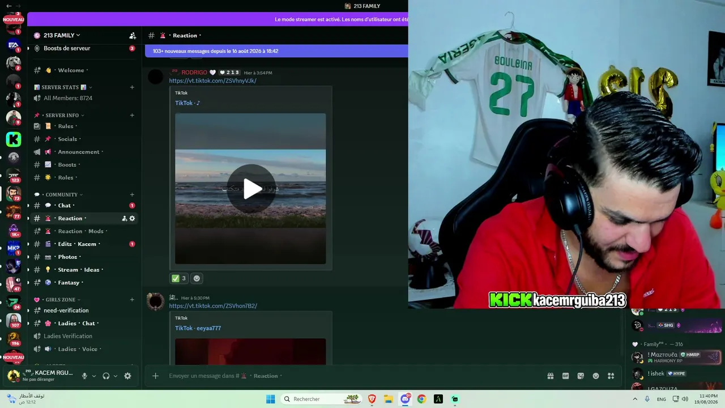
Task: Open the vt.tiktok.com/ZSVhon7B2 link
Action: 213,306
